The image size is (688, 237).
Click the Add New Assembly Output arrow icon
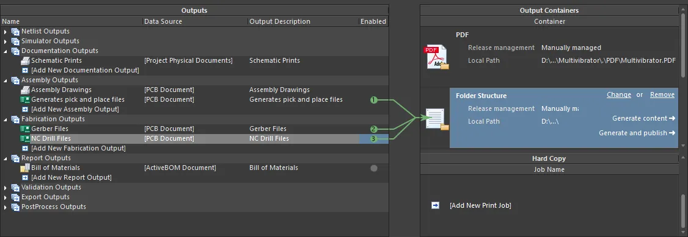[x=25, y=109]
